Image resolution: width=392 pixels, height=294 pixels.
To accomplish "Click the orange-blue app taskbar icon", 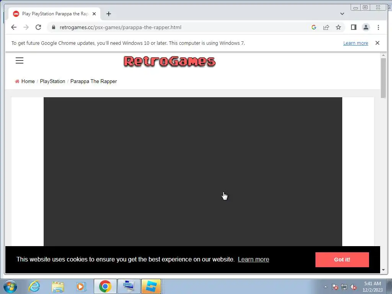I will (151, 286).
